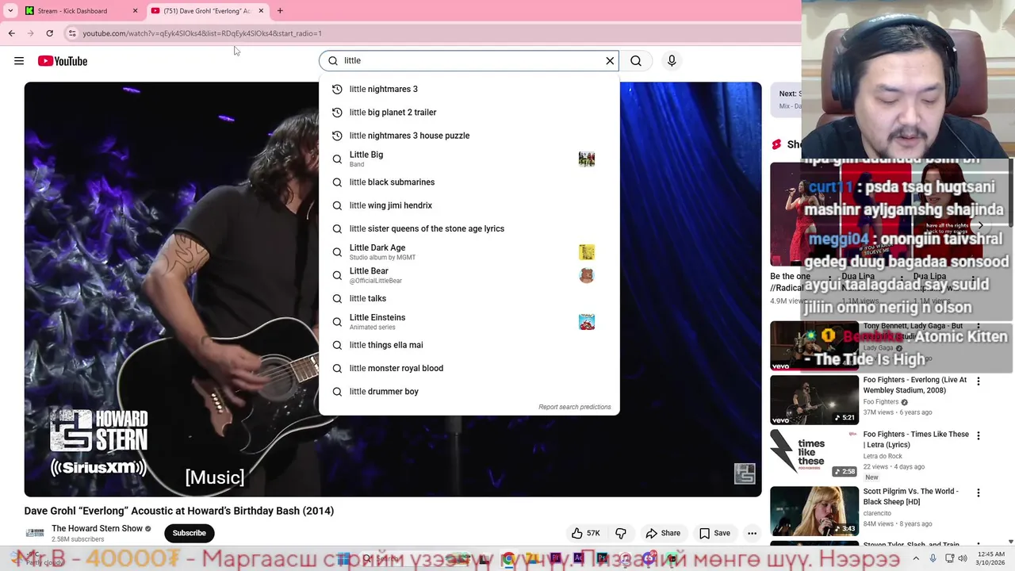
Task: Open the site information icon in address bar
Action: [x=72, y=33]
